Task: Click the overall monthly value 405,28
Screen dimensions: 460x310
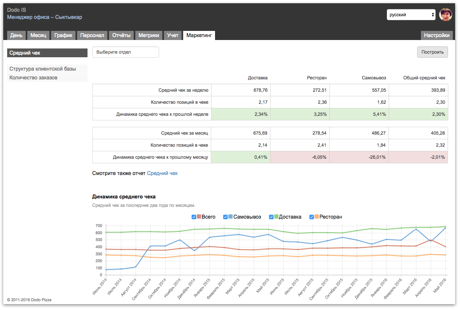Action: pos(438,133)
